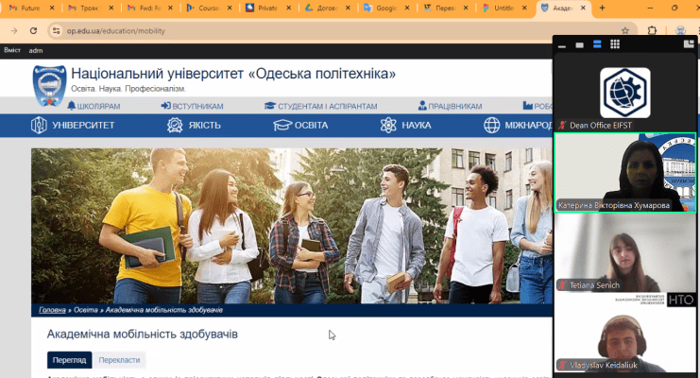This screenshot has width=700, height=378.
Task: Open the НАУКА main menu item
Action: click(416, 125)
